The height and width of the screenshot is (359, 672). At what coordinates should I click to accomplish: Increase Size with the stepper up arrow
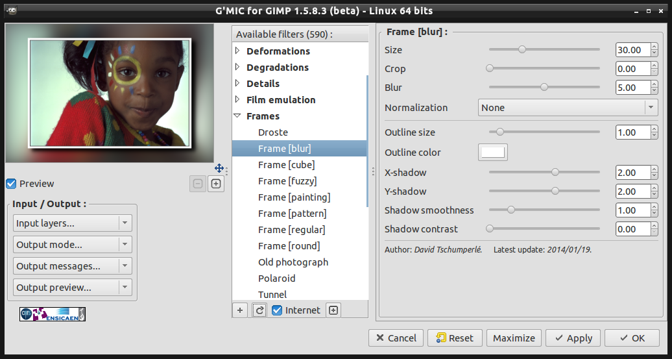(x=654, y=46)
